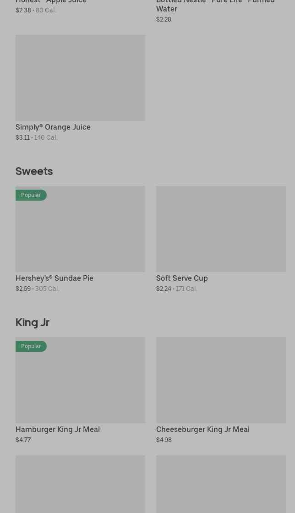Select the Hershey's® Sundae Pie title
This screenshot has height=513, width=295.
point(55,278)
